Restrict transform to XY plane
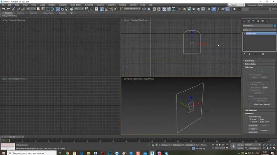The width and height of the screenshot is (277, 155). pyautogui.click(x=223, y=9)
